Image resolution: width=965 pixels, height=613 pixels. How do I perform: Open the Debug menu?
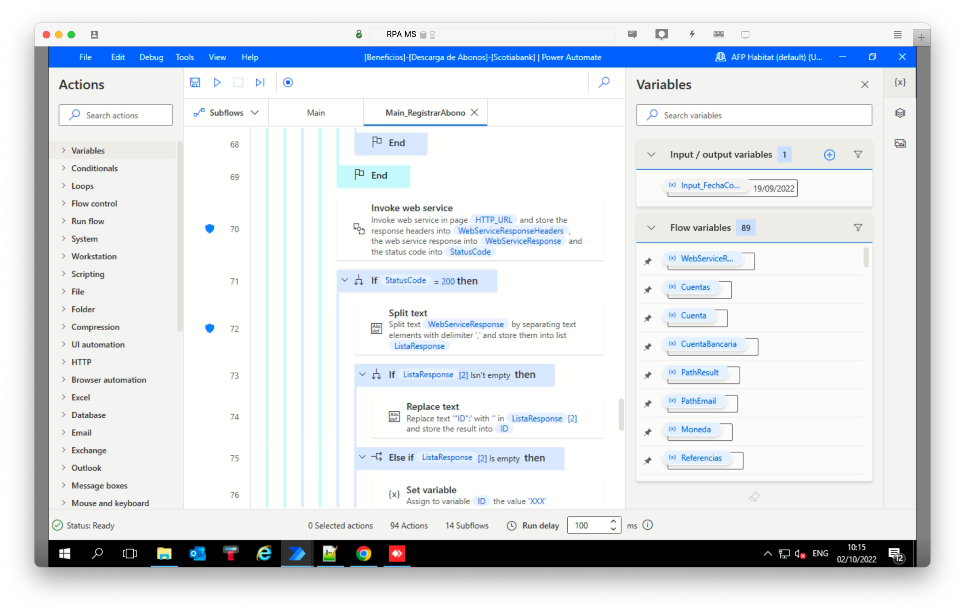[x=151, y=57]
